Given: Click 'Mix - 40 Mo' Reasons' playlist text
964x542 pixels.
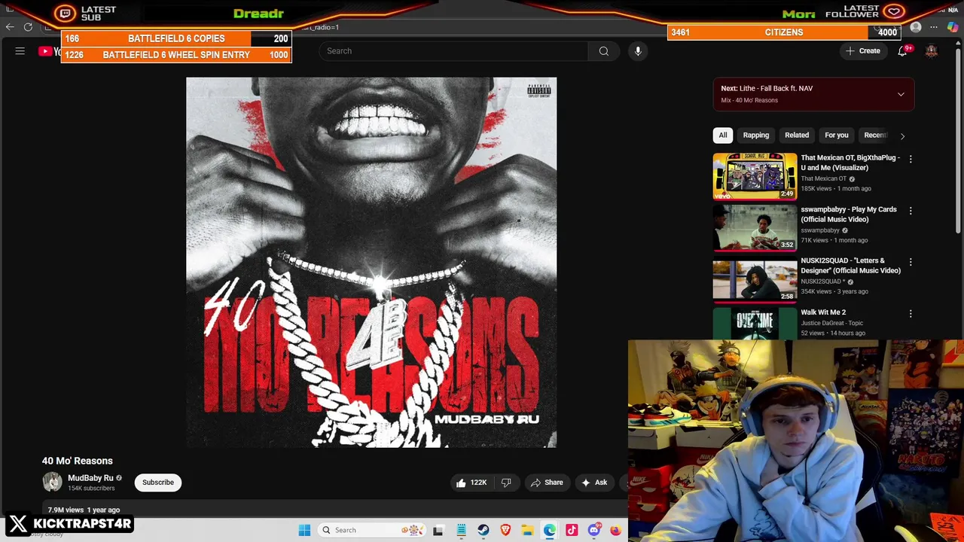Looking at the screenshot, I should click(x=749, y=101).
